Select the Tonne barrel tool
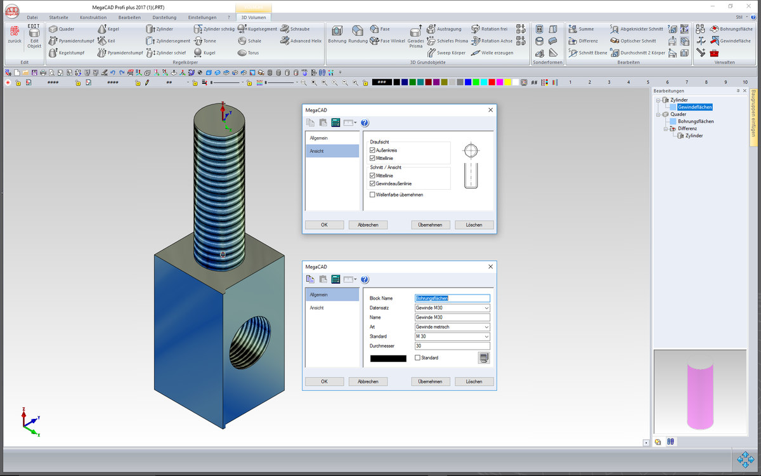761x476 pixels. tap(205, 41)
